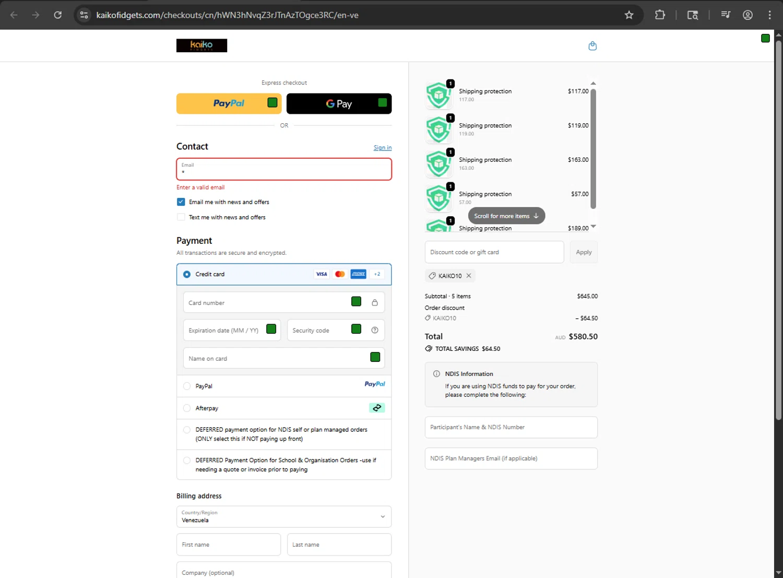Image resolution: width=783 pixels, height=578 pixels.
Task: Remove KAIKO10 discount code with X
Action: click(x=469, y=276)
